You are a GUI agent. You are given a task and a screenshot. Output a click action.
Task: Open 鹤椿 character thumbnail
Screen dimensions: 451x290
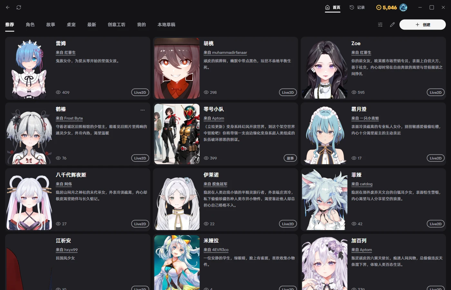[29, 134]
